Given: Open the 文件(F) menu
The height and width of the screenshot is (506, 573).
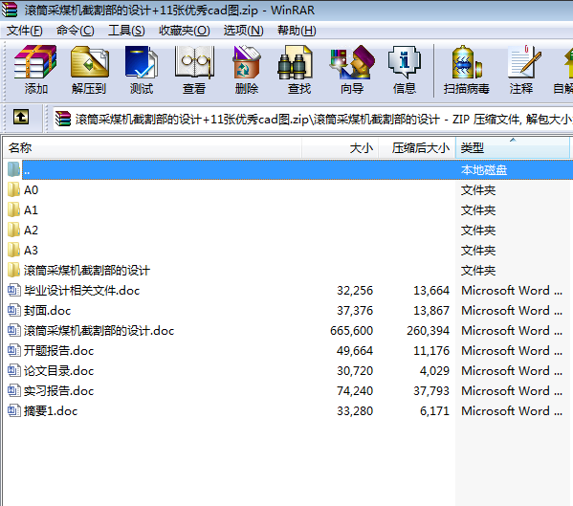Looking at the screenshot, I should [25, 31].
